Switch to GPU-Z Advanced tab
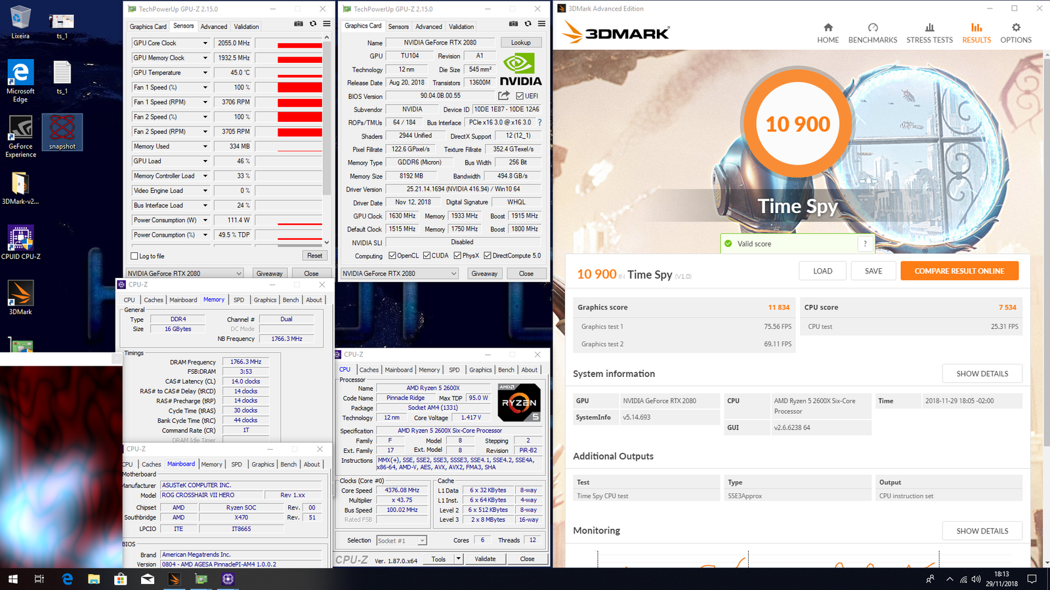 tap(429, 27)
